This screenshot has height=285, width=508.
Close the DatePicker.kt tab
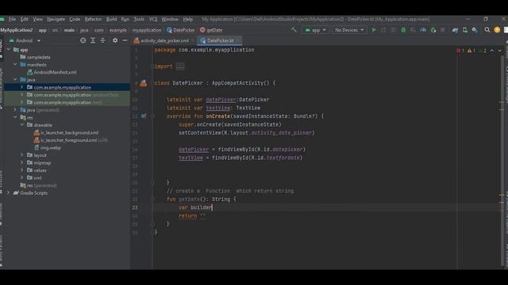[238, 40]
